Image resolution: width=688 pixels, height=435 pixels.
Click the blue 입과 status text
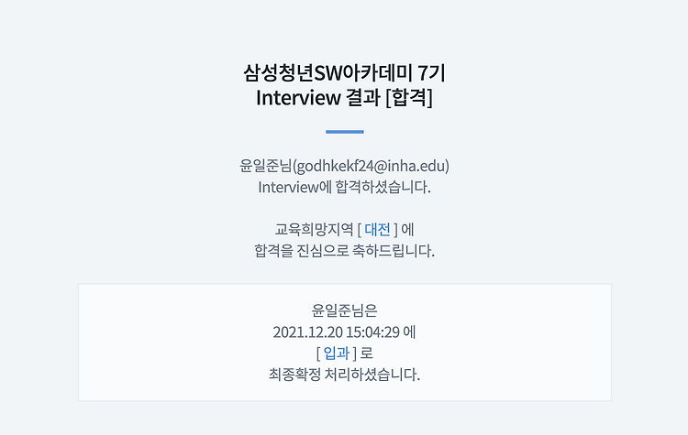click(336, 353)
